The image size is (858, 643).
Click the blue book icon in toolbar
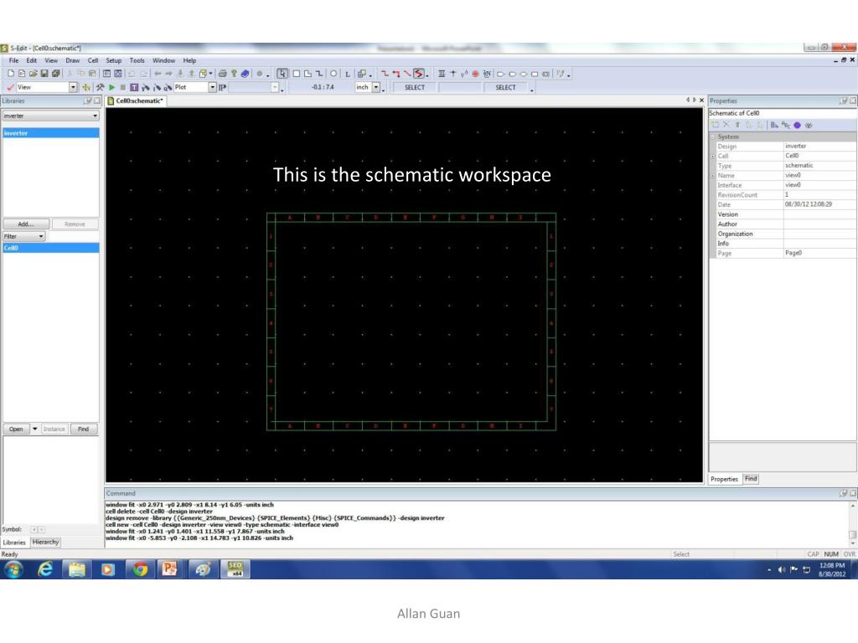(x=246, y=74)
